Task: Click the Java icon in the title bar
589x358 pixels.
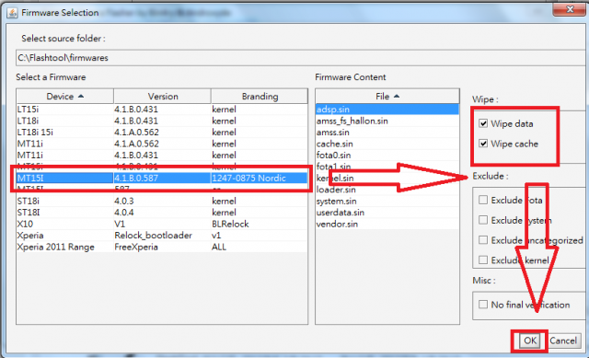Action: (12, 13)
